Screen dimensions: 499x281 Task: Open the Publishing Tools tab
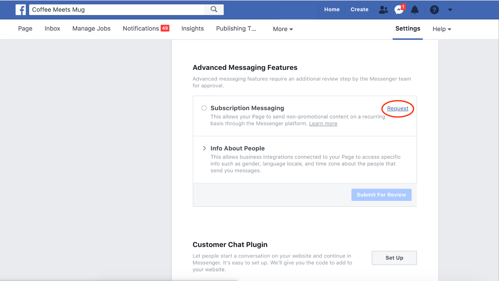tap(236, 28)
